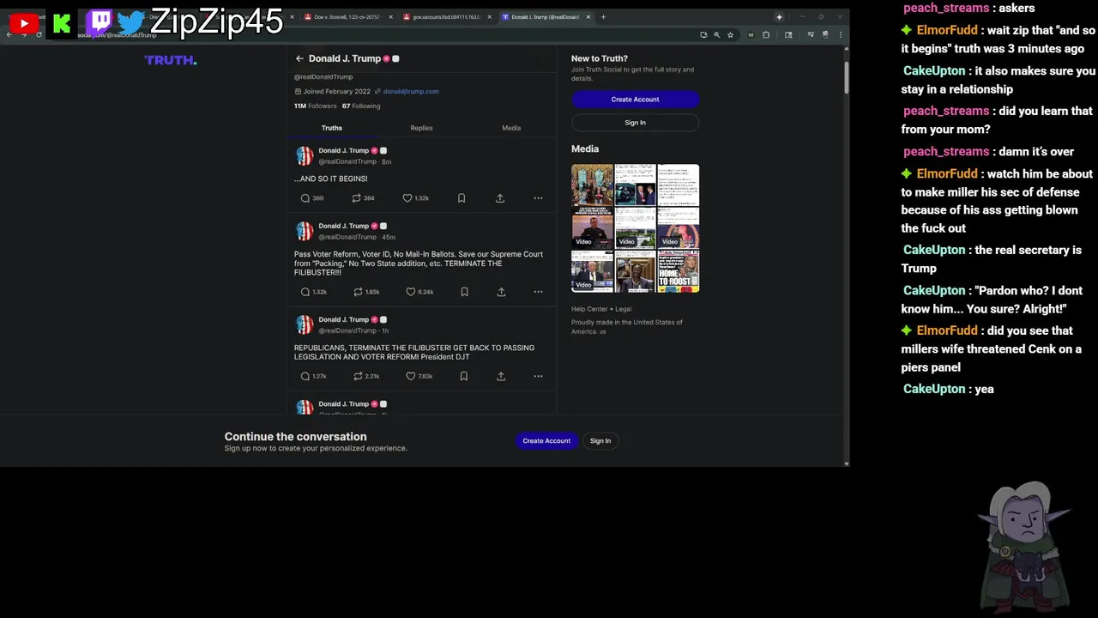The width and height of the screenshot is (1098, 618).
Task: Open the donaldjtrump.com link
Action: click(x=411, y=92)
